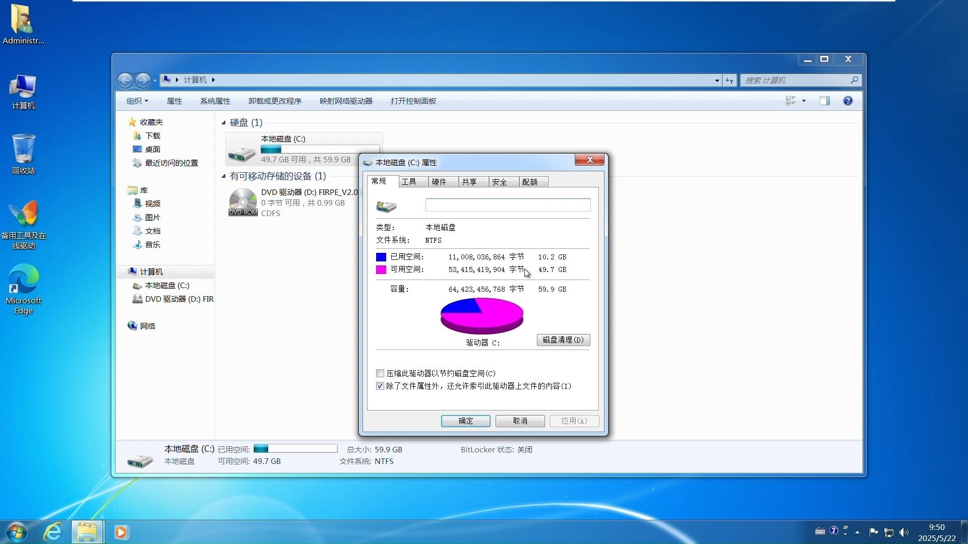Launch Microsoft Edge desktop shortcut
968x544 pixels.
23,289
